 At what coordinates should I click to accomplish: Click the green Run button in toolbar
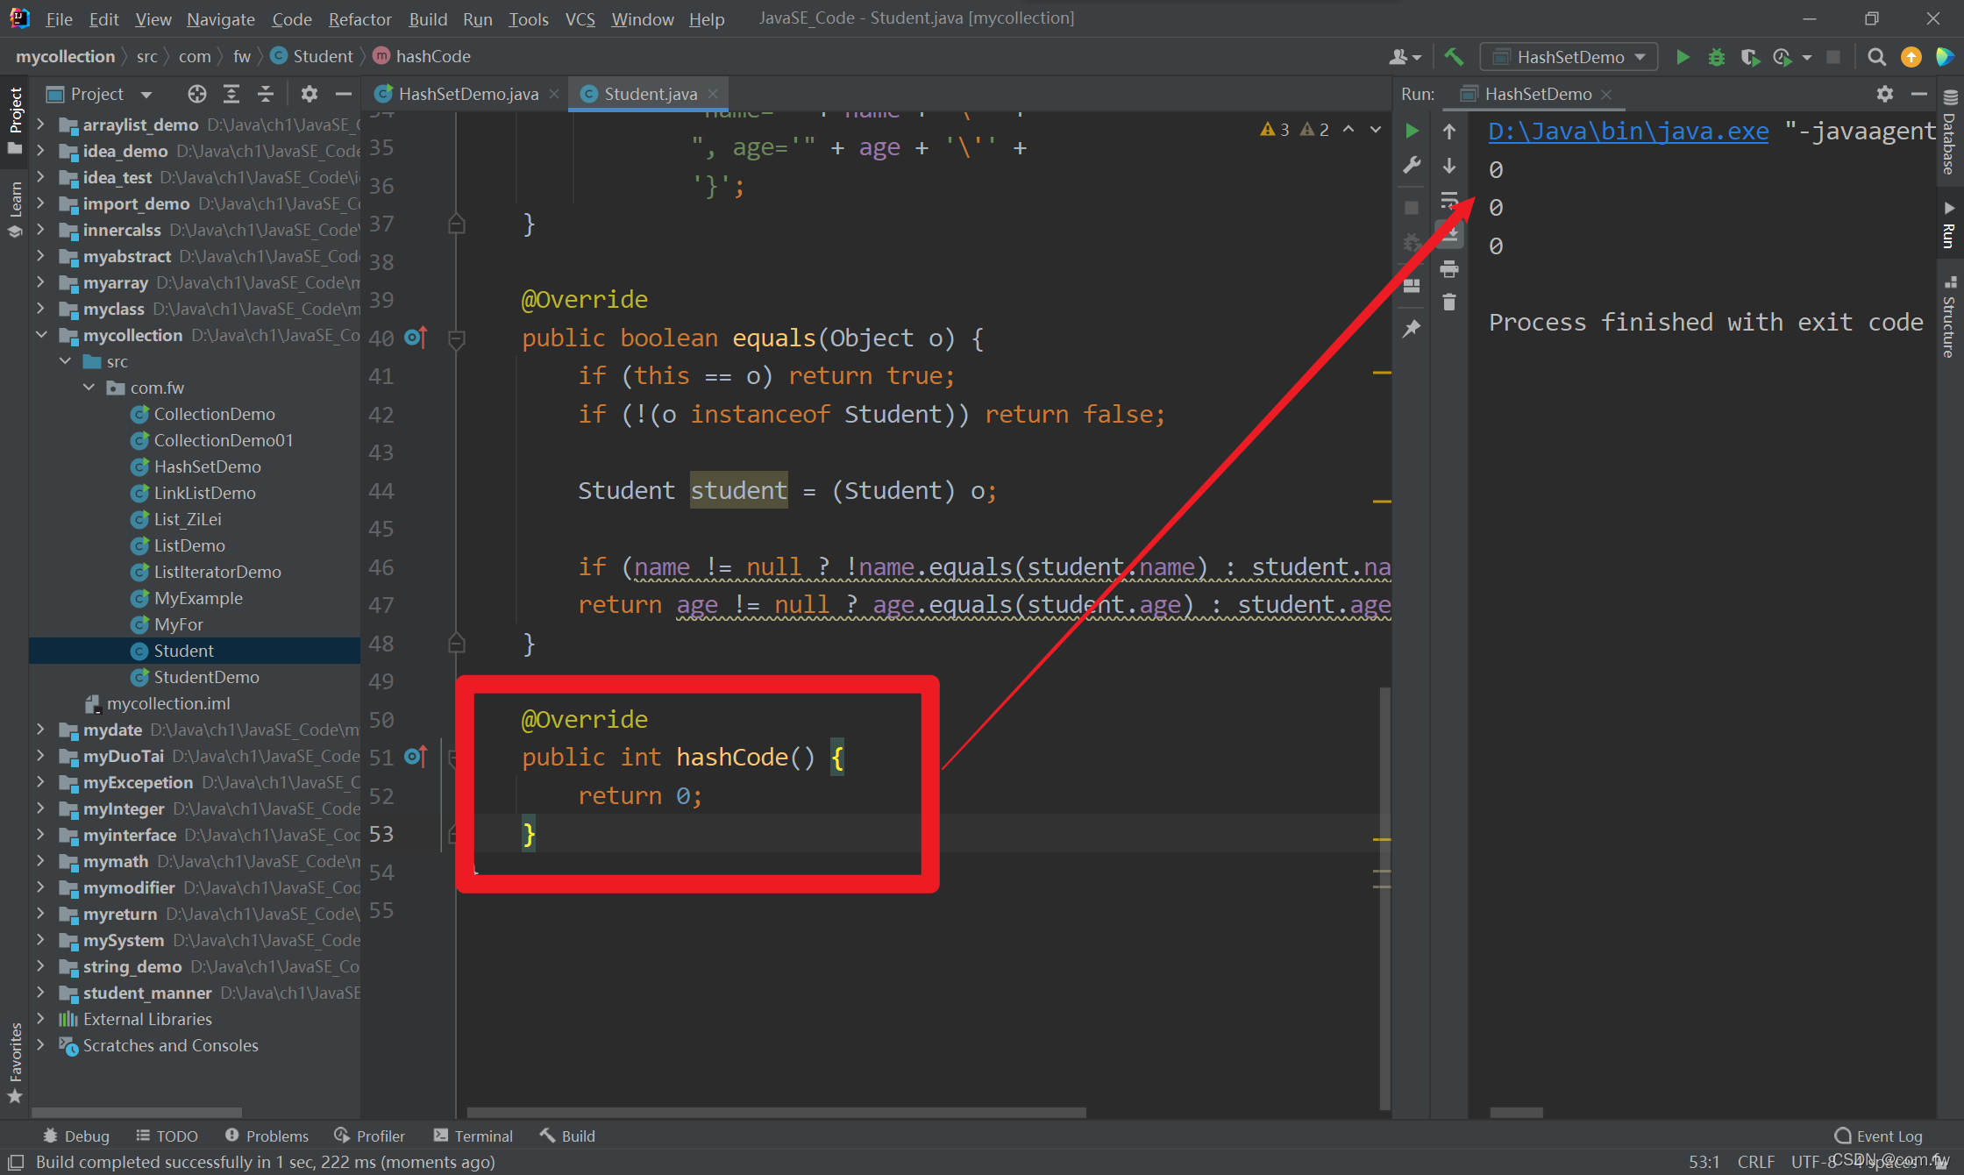pyautogui.click(x=1683, y=57)
